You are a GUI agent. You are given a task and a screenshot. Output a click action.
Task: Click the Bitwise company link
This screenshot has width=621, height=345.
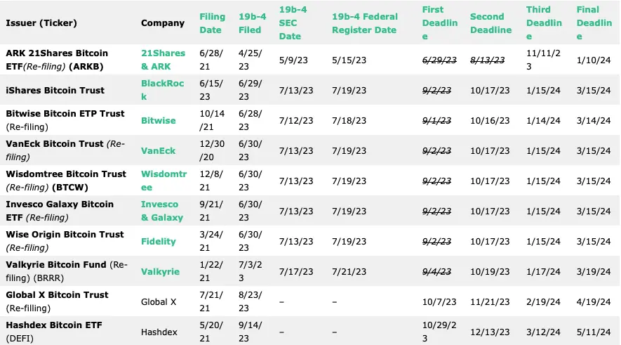(x=158, y=121)
